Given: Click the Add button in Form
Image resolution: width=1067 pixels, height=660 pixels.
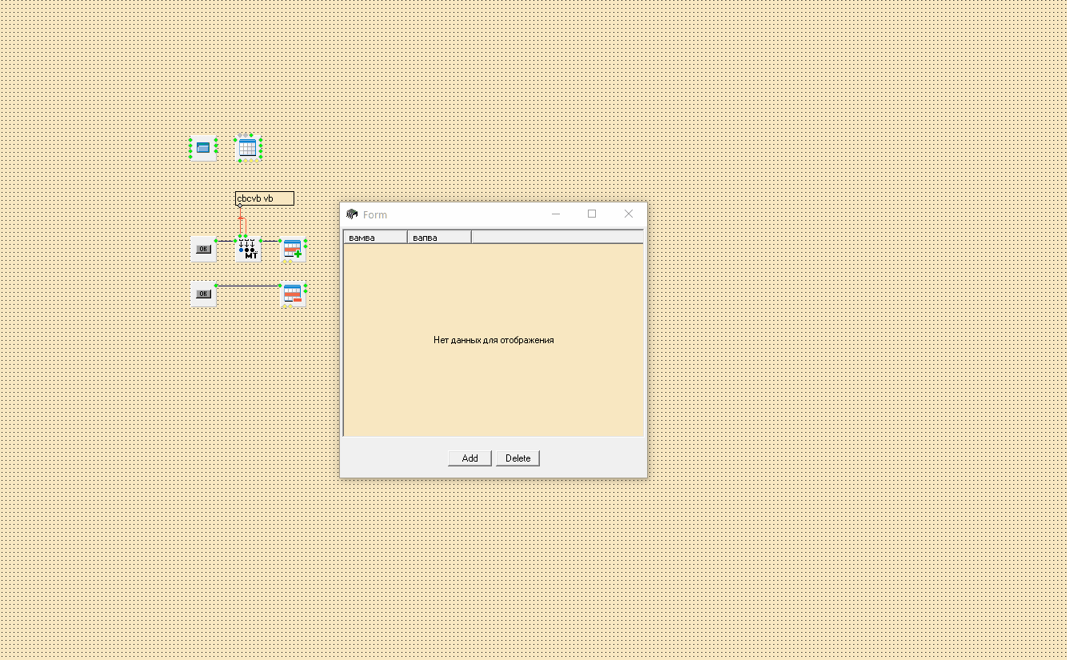Looking at the screenshot, I should pos(470,458).
